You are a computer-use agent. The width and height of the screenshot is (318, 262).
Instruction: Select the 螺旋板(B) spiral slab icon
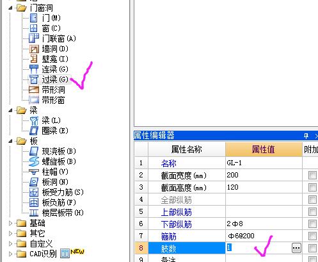(x=34, y=161)
